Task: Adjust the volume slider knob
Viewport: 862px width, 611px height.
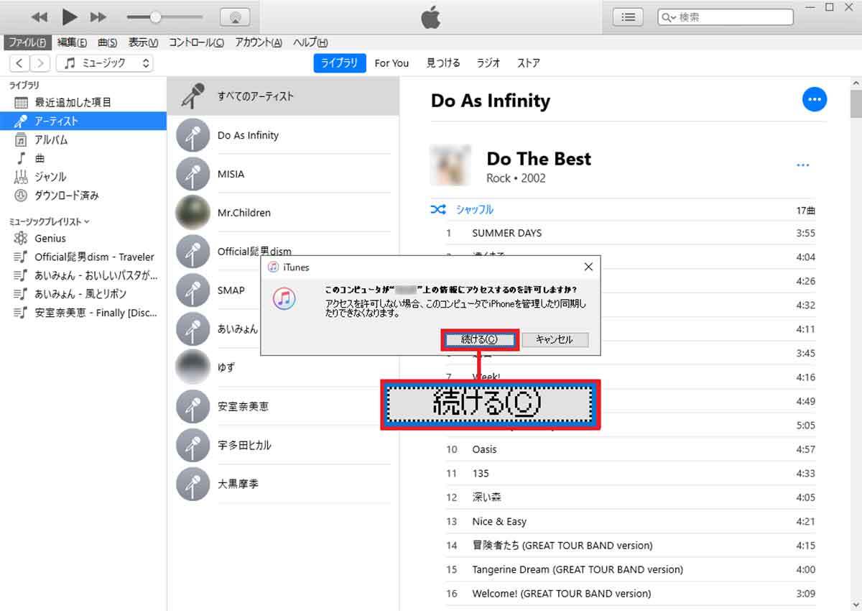Action: [x=155, y=17]
